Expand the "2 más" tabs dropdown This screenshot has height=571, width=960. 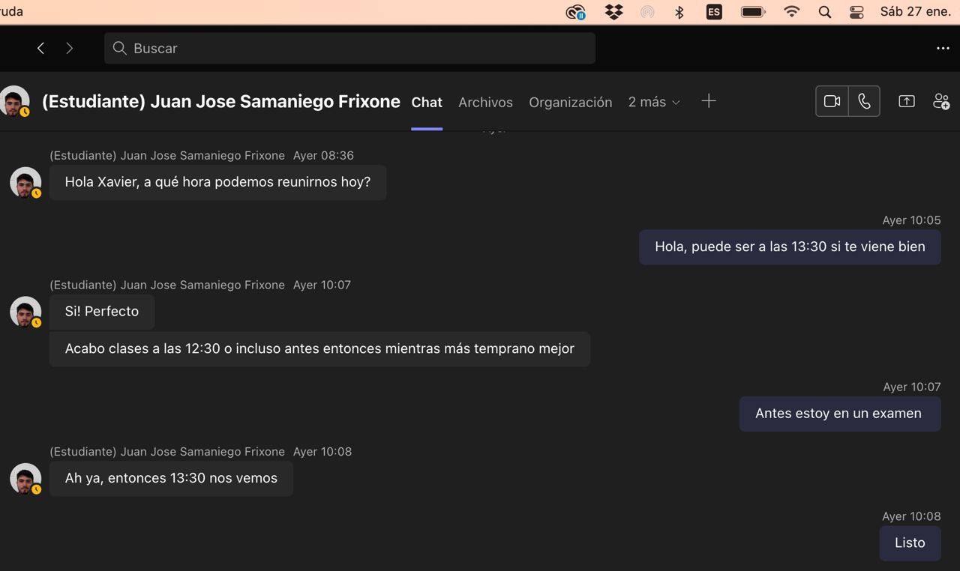(654, 102)
